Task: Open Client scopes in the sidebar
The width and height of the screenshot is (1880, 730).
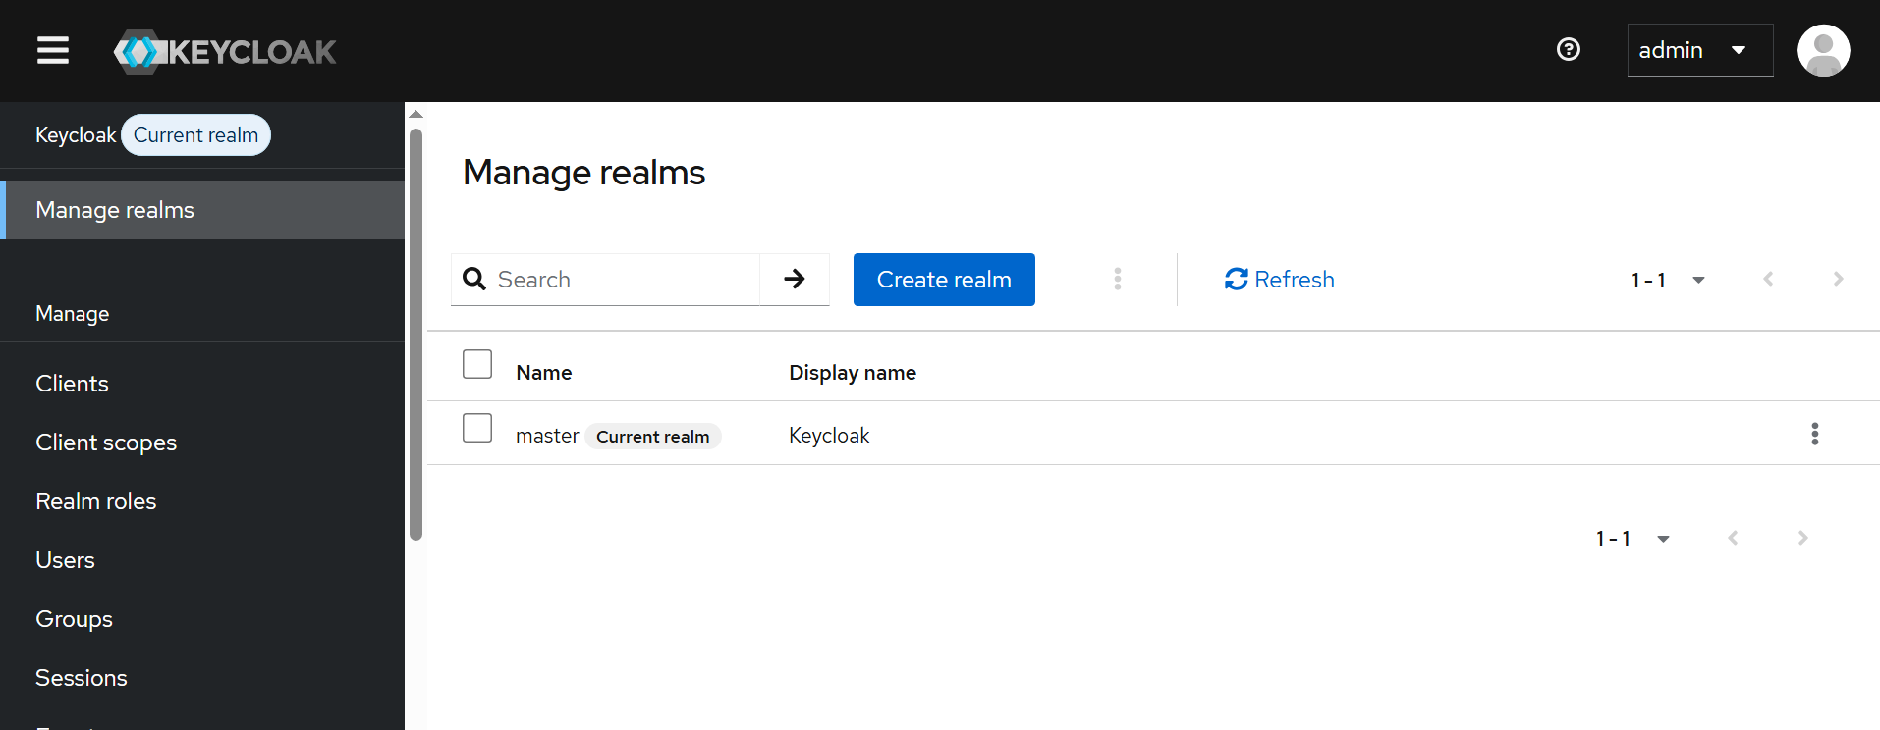Action: click(202, 443)
